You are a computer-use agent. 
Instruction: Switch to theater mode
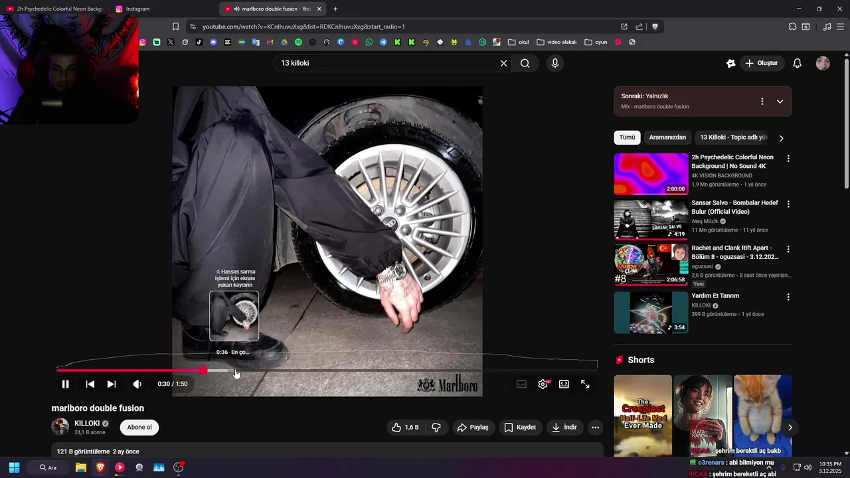[x=564, y=384]
